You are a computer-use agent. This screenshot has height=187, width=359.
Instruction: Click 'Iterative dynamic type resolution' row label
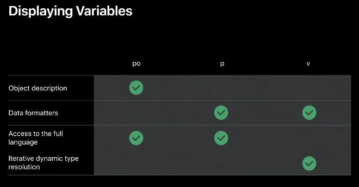click(x=43, y=162)
